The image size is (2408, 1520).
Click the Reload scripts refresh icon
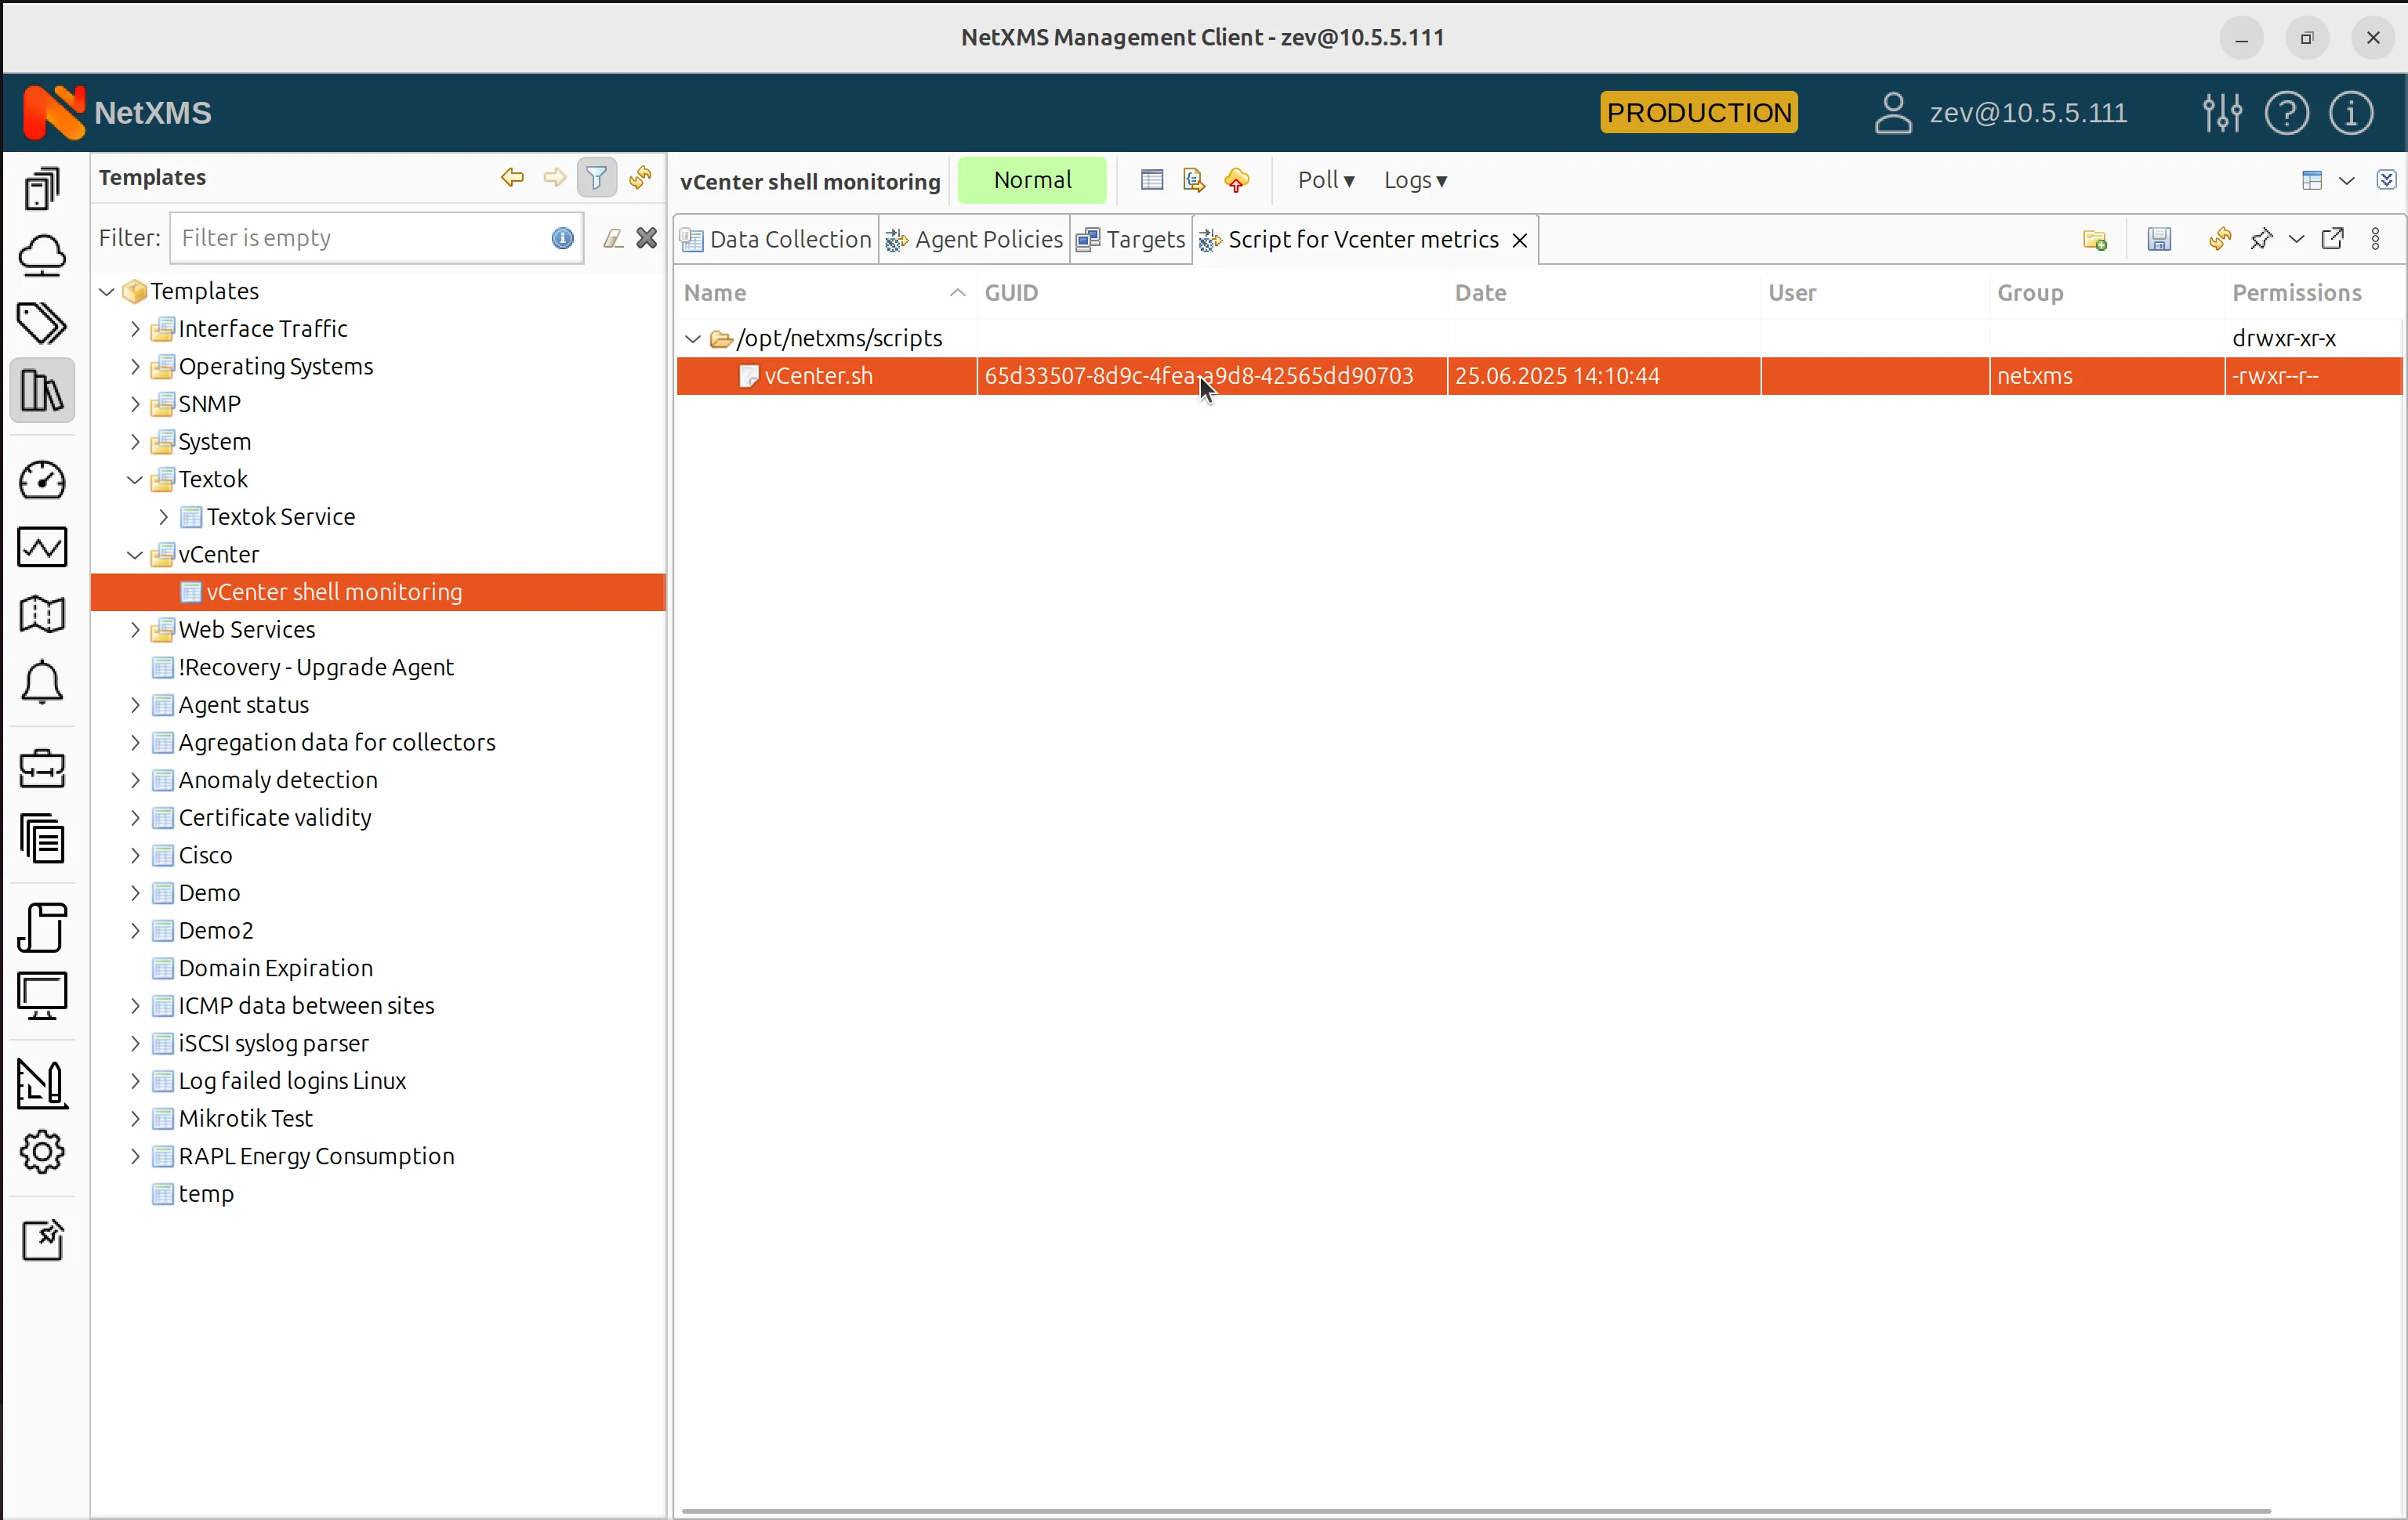point(2219,239)
